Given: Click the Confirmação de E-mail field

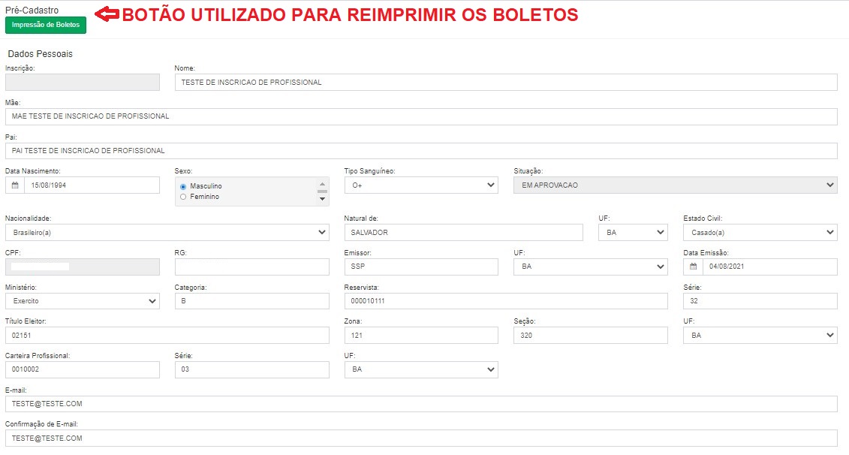Looking at the screenshot, I should (421, 438).
